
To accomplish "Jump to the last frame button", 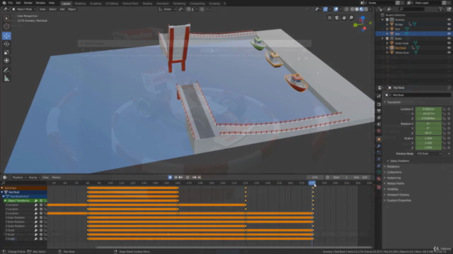I will (x=199, y=177).
